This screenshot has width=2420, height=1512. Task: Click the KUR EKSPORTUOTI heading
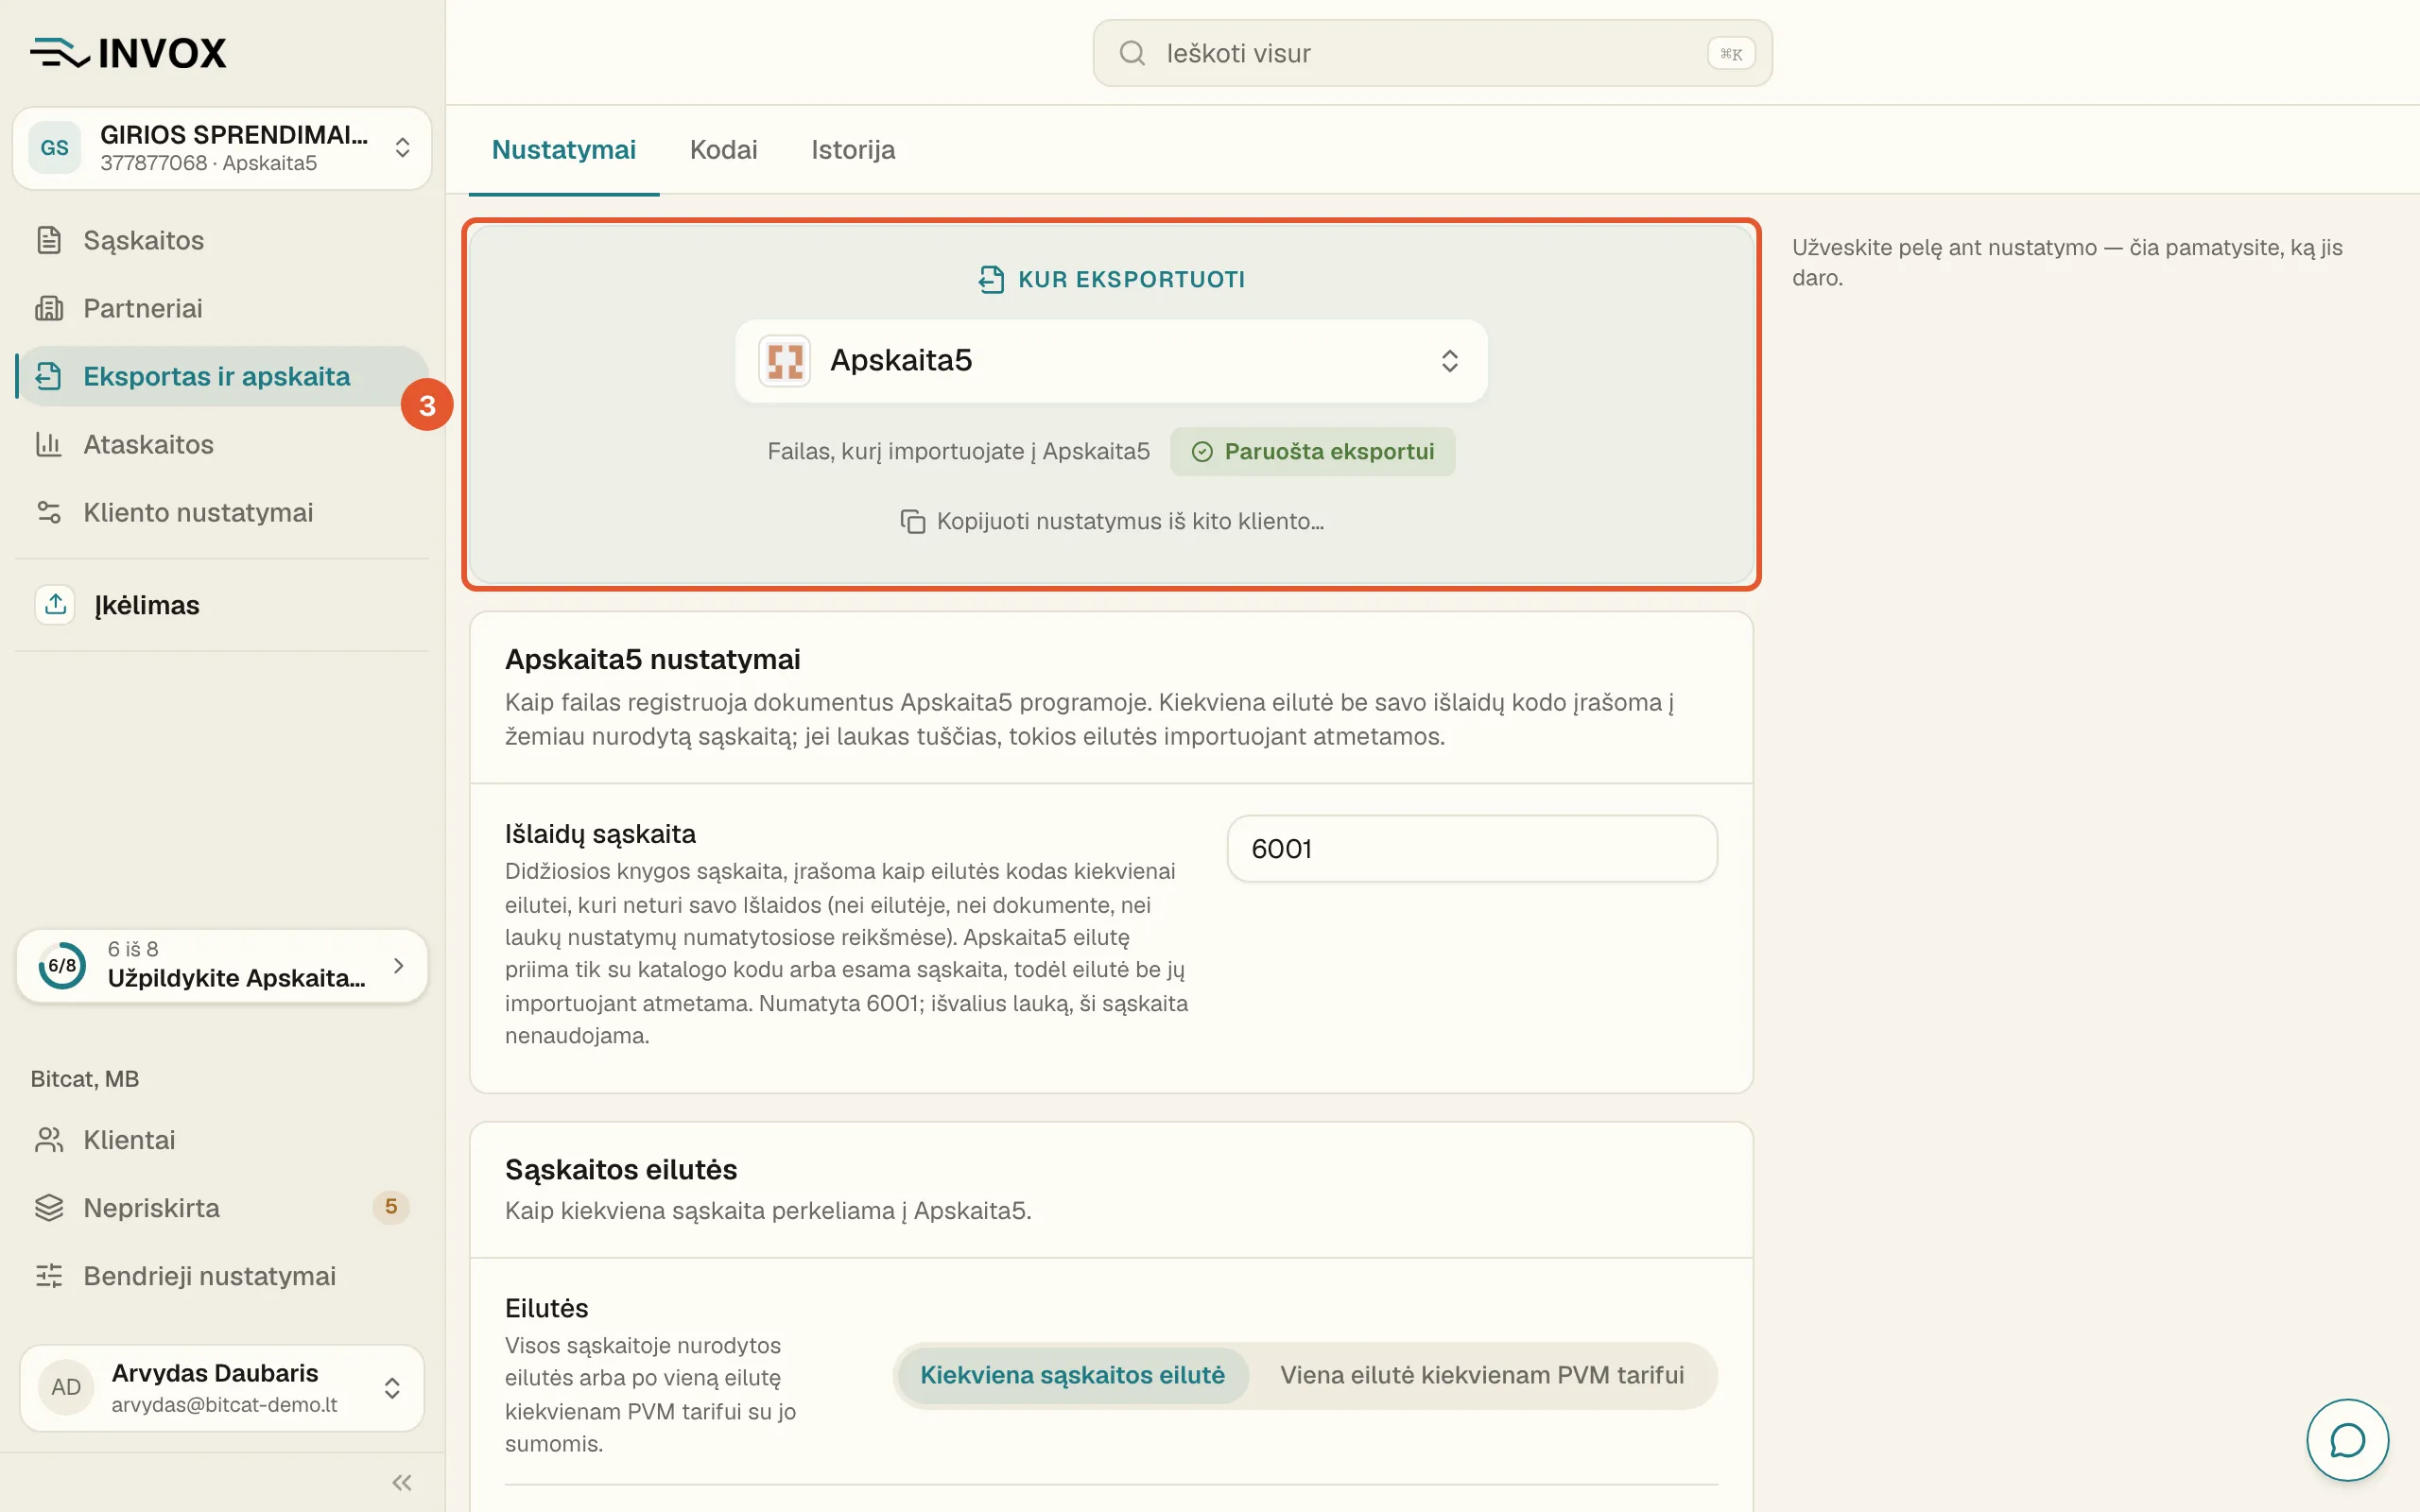(x=1131, y=279)
